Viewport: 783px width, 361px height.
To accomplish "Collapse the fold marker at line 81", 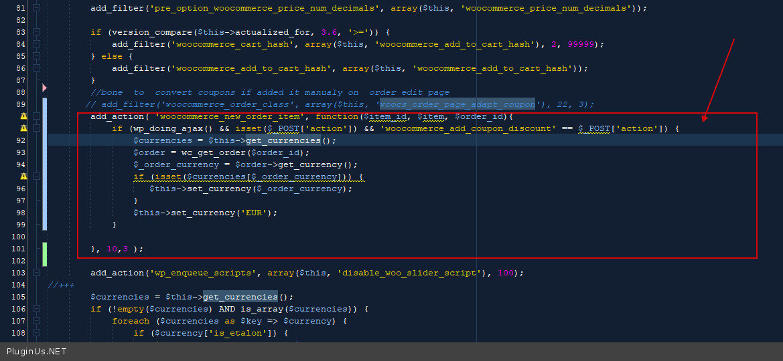I will [37, 8].
